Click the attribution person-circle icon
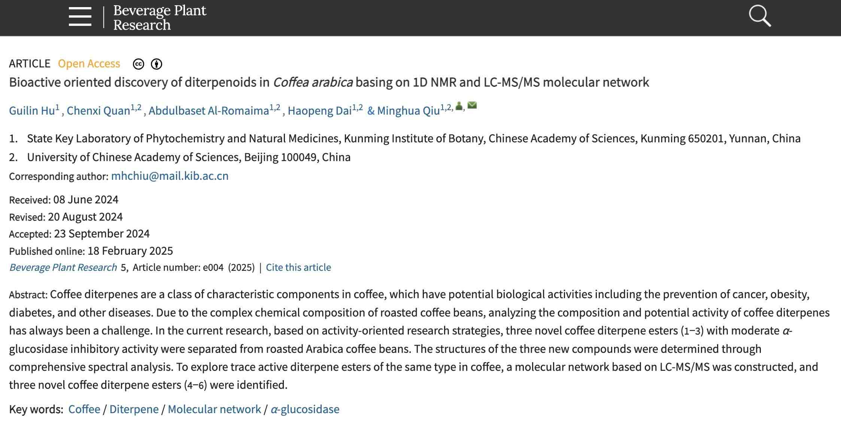The height and width of the screenshot is (433, 841). coord(157,64)
